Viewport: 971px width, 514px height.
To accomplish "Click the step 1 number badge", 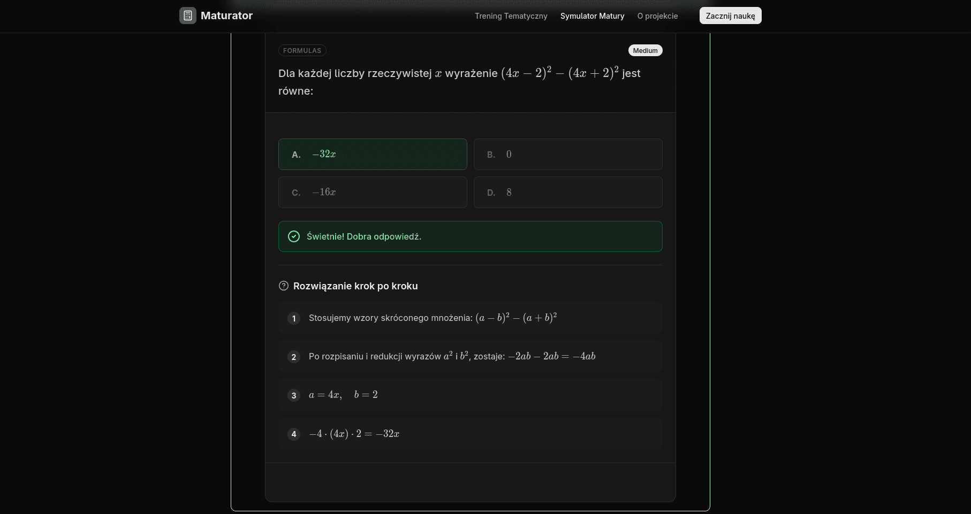I will (x=293, y=318).
